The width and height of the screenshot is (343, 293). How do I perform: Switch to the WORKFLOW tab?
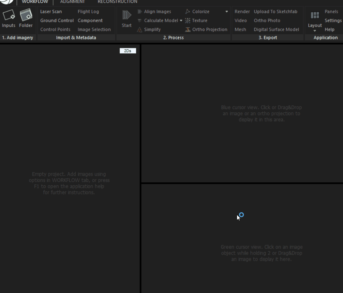[x=35, y=2]
